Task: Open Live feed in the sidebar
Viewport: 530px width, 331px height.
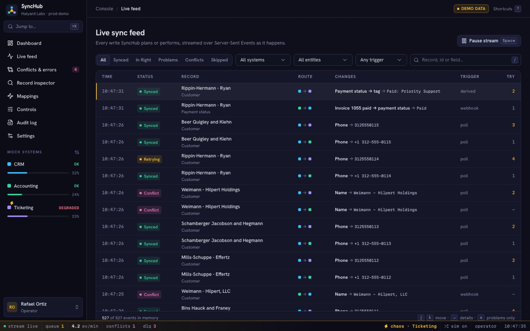Action: click(x=43, y=56)
